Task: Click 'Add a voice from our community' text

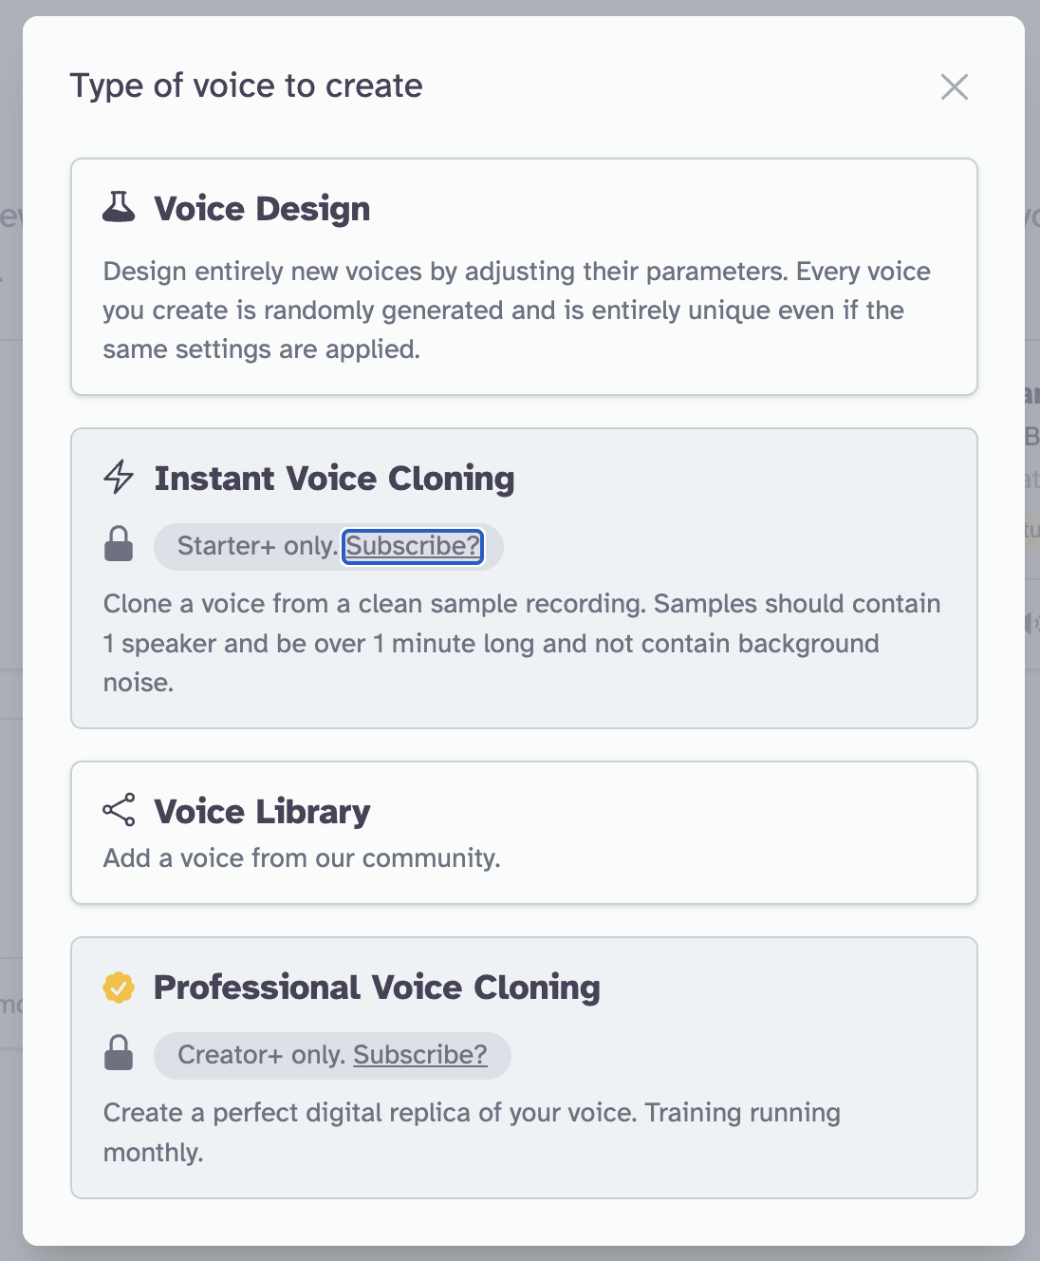Action: point(302,858)
